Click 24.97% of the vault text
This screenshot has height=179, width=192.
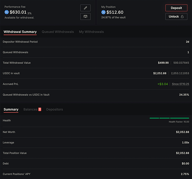coord(113,18)
